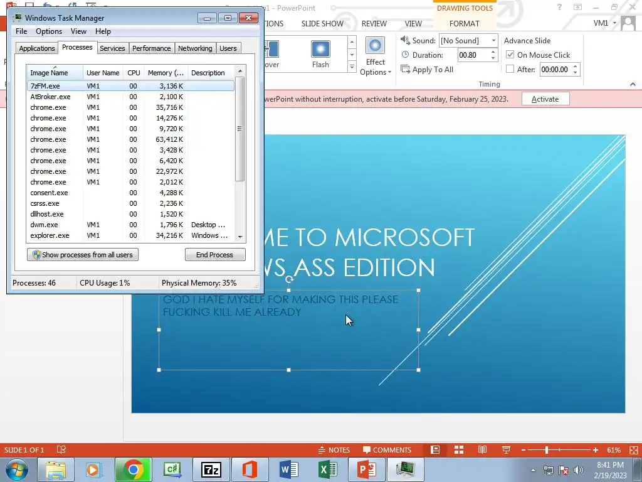Zoom in with the plus icon
Image resolution: width=642 pixels, height=482 pixels.
pyautogui.click(x=596, y=449)
